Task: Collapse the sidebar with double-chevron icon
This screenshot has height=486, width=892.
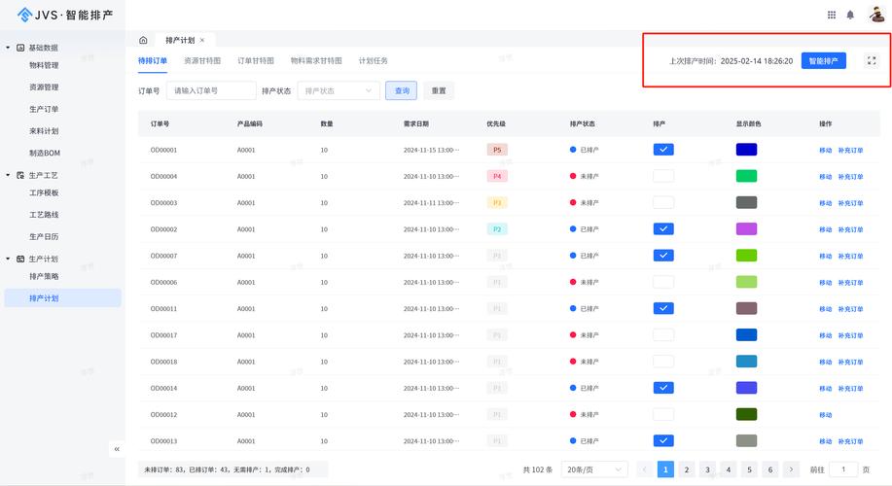Action: click(117, 449)
